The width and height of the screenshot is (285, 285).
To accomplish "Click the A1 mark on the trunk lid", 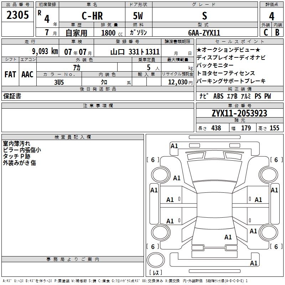I will [x=228, y=237].
